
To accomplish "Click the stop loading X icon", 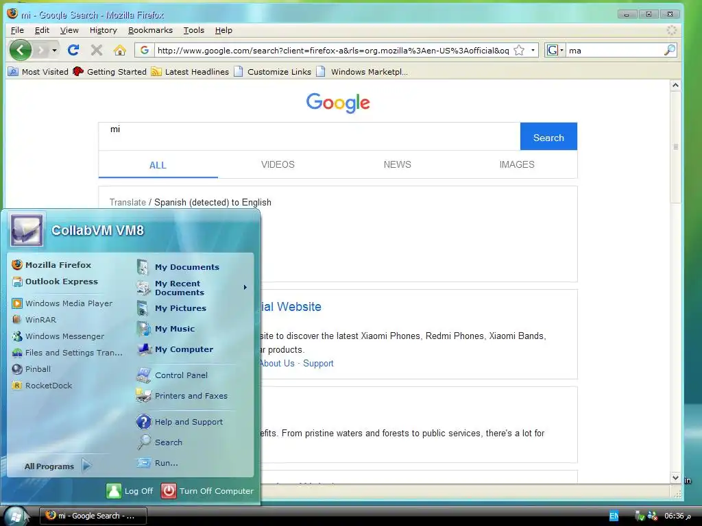I will (x=97, y=50).
